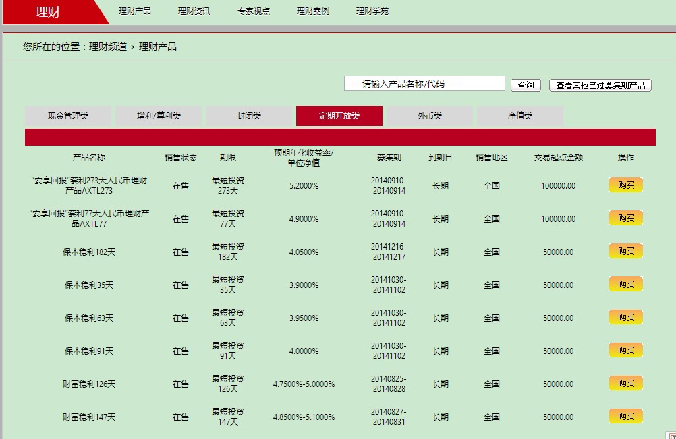Click 购买 for 保本稳利91天
676x439 pixels.
(625, 350)
